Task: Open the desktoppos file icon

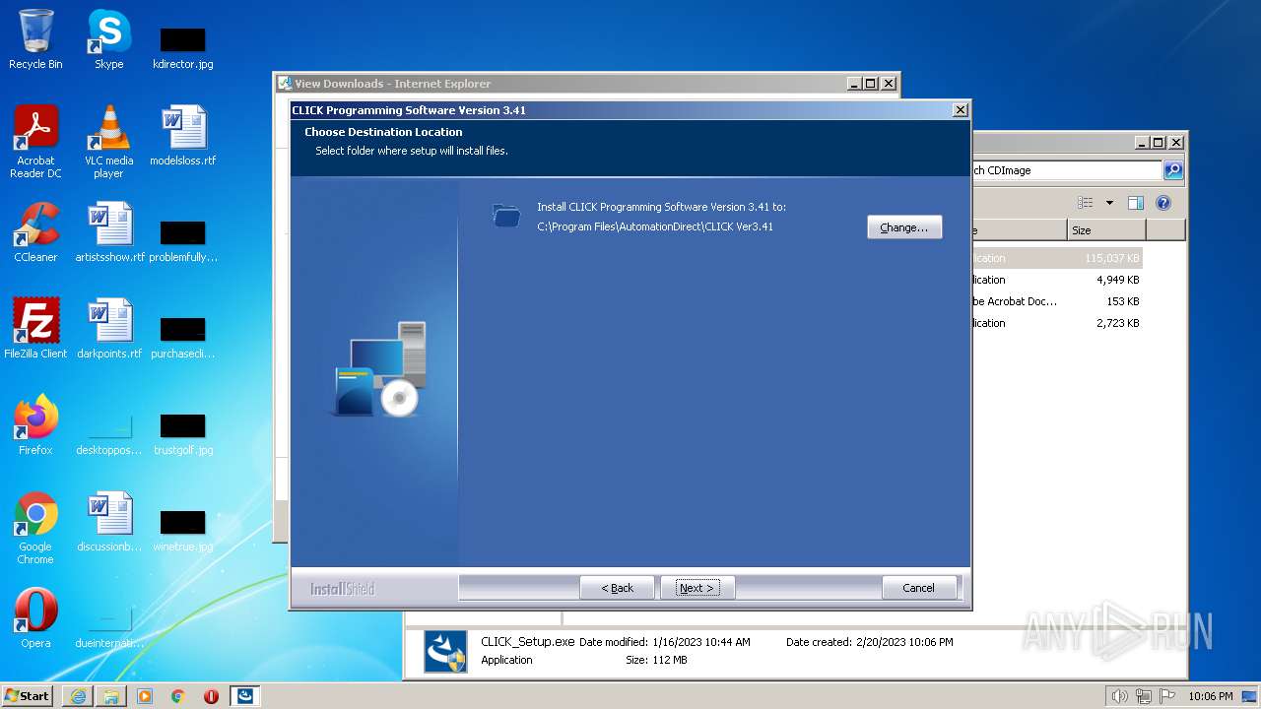Action: click(x=109, y=434)
